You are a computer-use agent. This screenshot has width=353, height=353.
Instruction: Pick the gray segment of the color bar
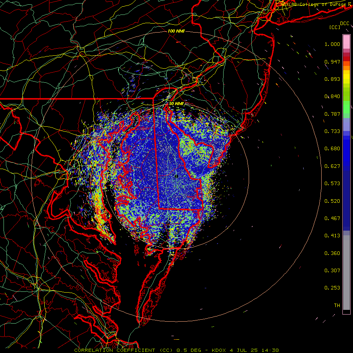tap(346, 273)
